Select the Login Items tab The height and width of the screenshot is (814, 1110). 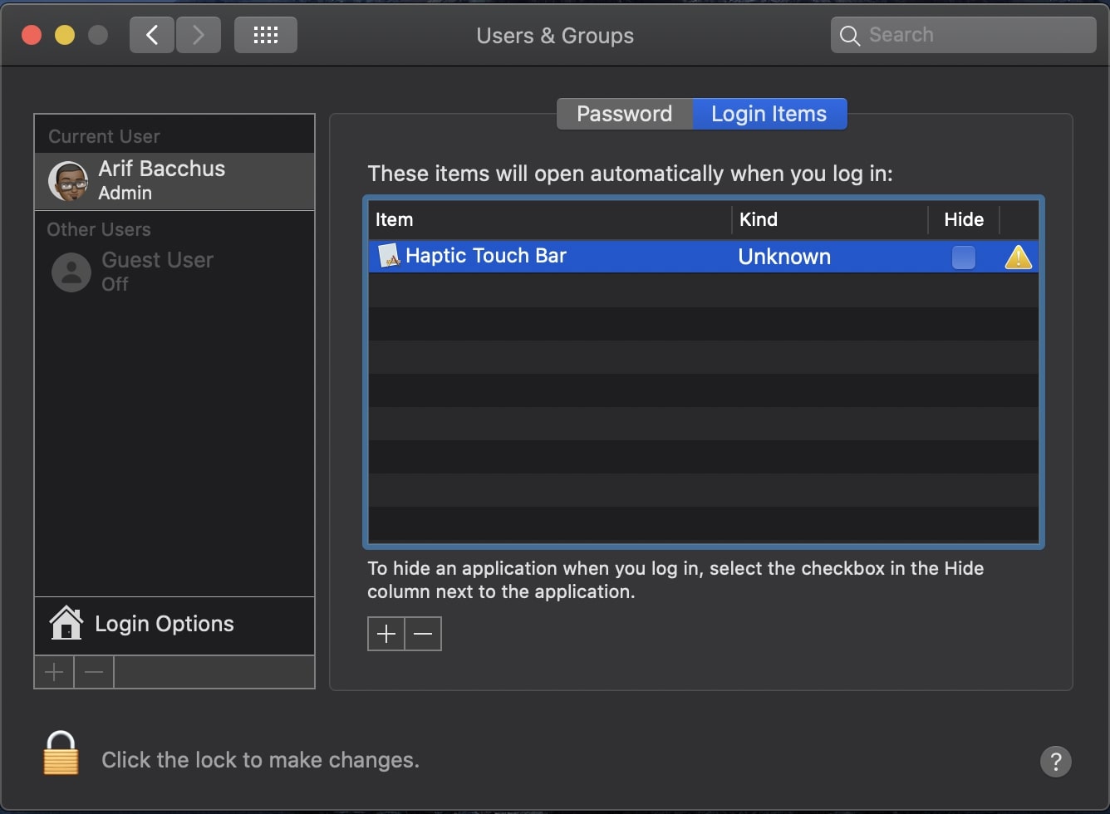(x=769, y=114)
